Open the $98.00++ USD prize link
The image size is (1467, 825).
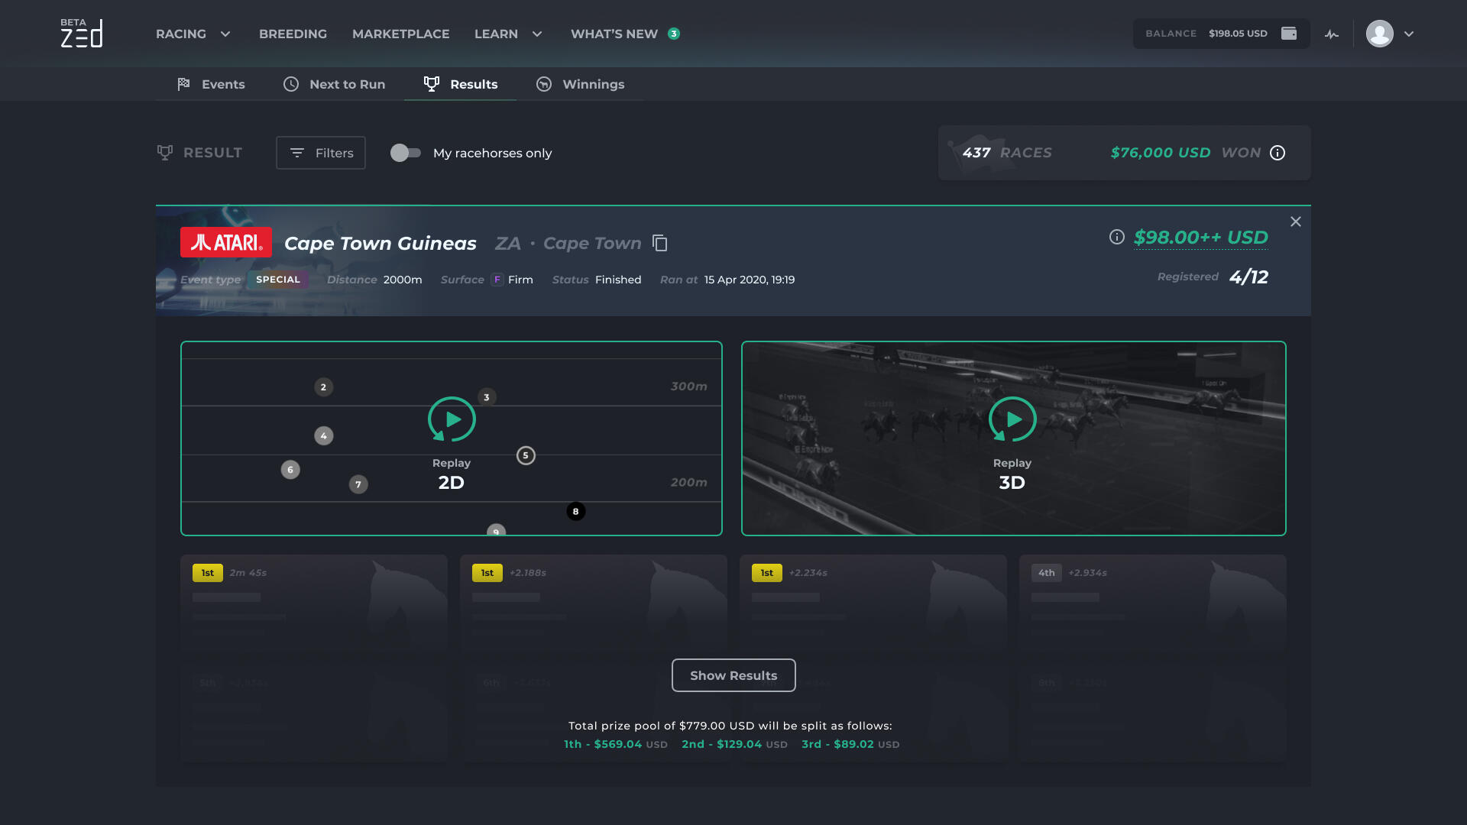pos(1200,237)
